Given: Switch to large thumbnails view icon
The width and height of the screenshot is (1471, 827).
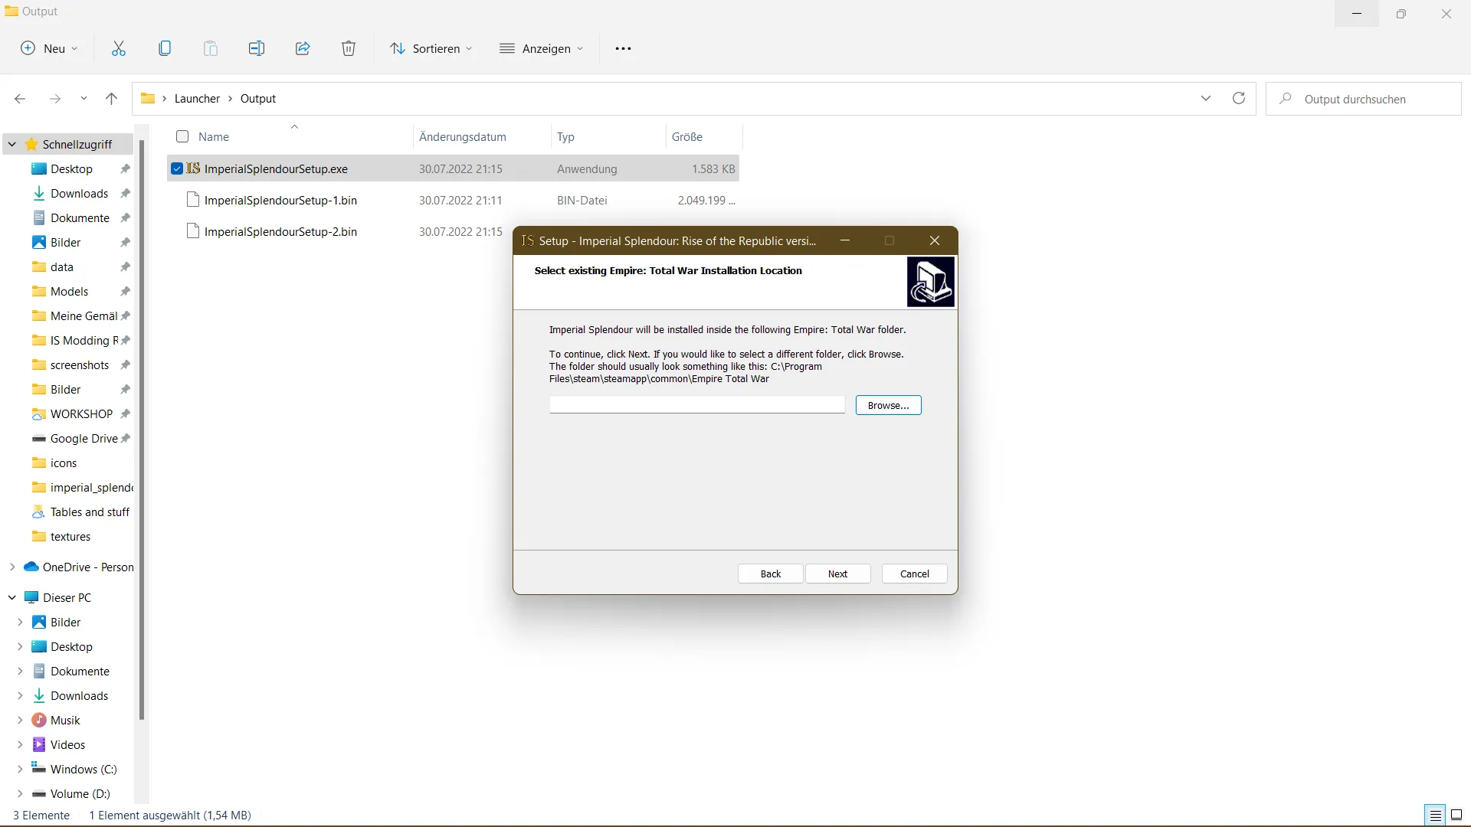Looking at the screenshot, I should 1456,816.
